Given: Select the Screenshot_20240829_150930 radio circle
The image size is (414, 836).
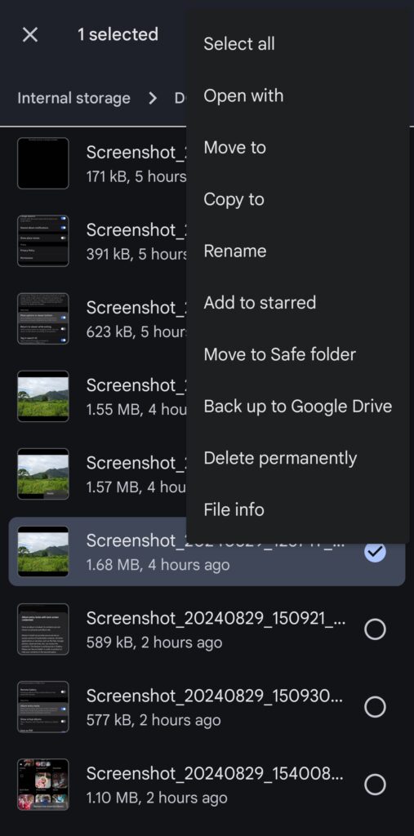Looking at the screenshot, I should tap(375, 707).
